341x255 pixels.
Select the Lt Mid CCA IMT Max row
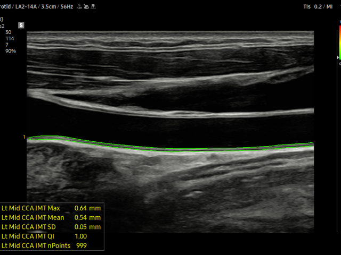pos(52,208)
